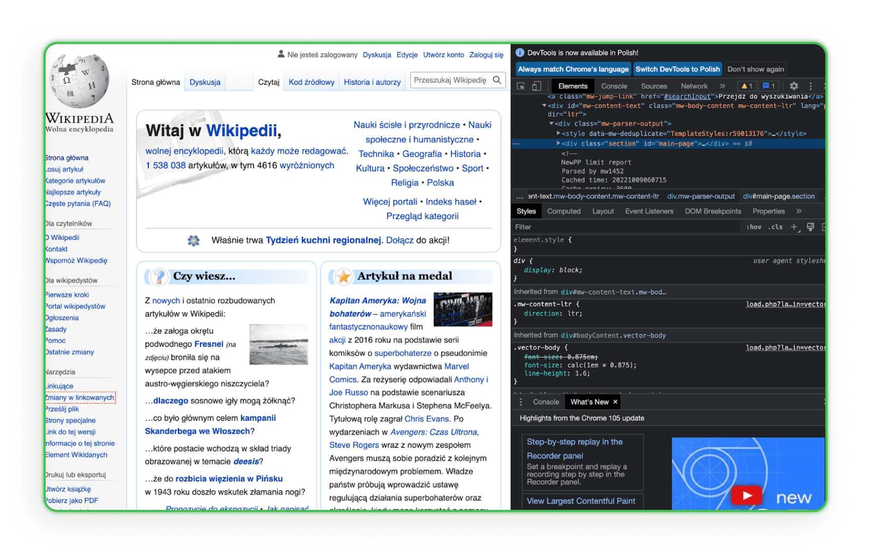
Task: Select the drawer Console tab
Action: (546, 402)
